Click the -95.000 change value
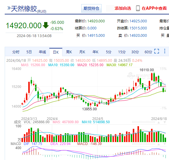Screen dimensions: 169x160 [57, 22]
